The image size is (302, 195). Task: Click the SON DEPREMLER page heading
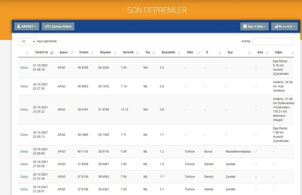(157, 10)
